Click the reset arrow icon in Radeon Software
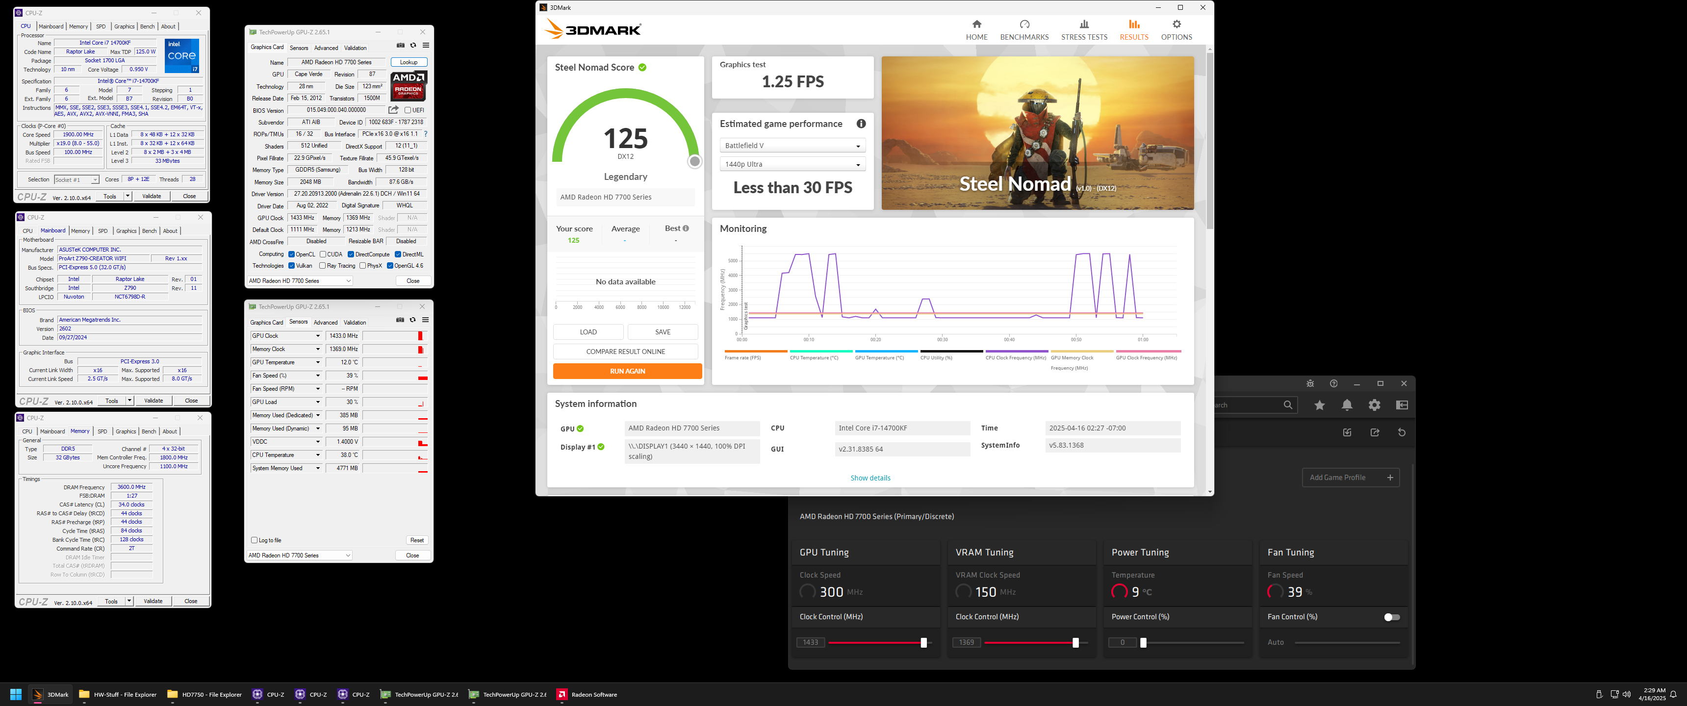Viewport: 1687px width, 706px height. pyautogui.click(x=1402, y=432)
